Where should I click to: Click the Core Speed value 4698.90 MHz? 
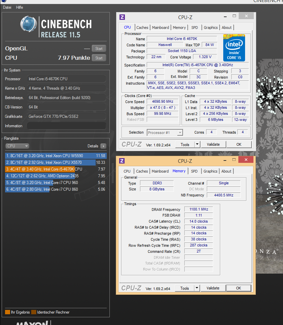point(162,101)
